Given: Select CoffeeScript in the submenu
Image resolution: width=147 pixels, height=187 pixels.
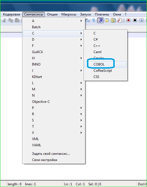Looking at the screenshot, I should [x=105, y=71].
